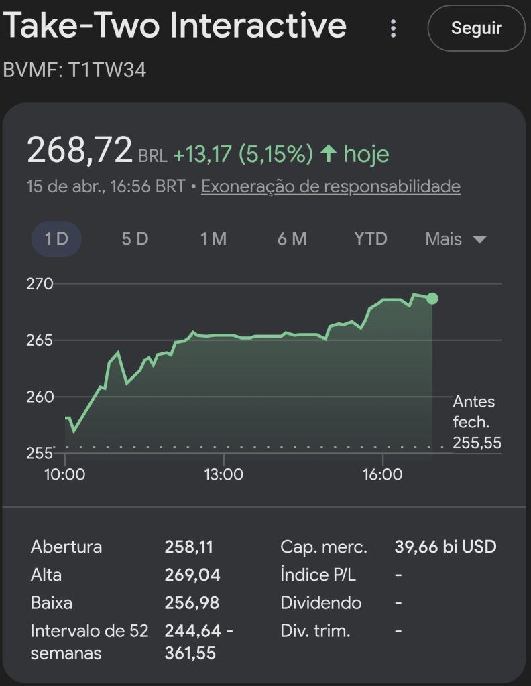Click the BVMF: T1TW34 ticker label
The width and height of the screenshot is (531, 686).
(x=74, y=70)
